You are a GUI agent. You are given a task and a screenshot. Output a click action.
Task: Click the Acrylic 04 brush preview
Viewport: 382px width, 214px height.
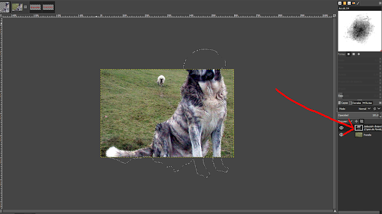tap(359, 31)
